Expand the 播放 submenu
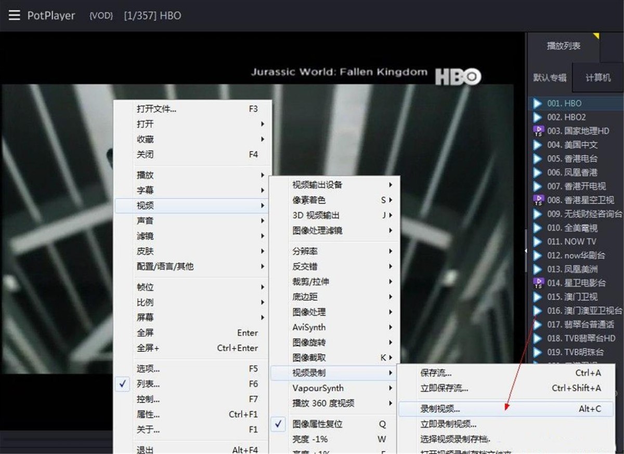624x454 pixels. tap(192, 175)
